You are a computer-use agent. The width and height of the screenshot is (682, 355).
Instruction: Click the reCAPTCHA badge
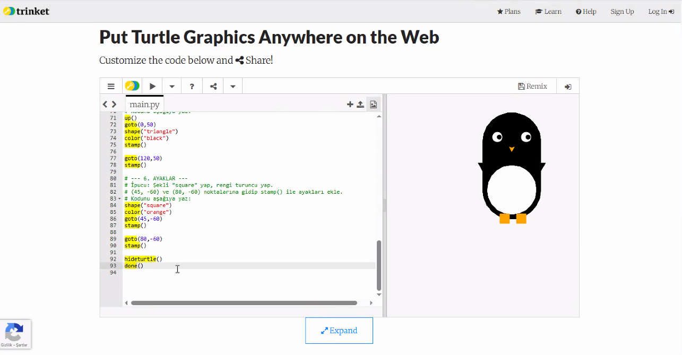point(15,334)
